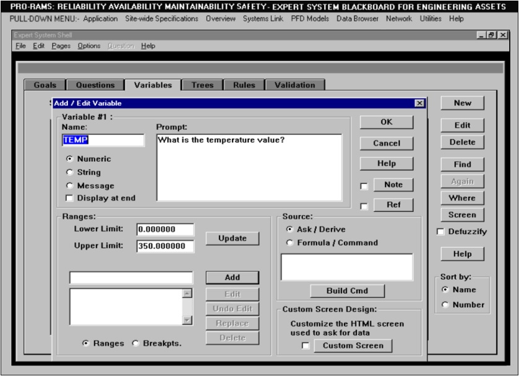Click the Prompt text area
The width and height of the screenshot is (519, 376).
point(249,167)
